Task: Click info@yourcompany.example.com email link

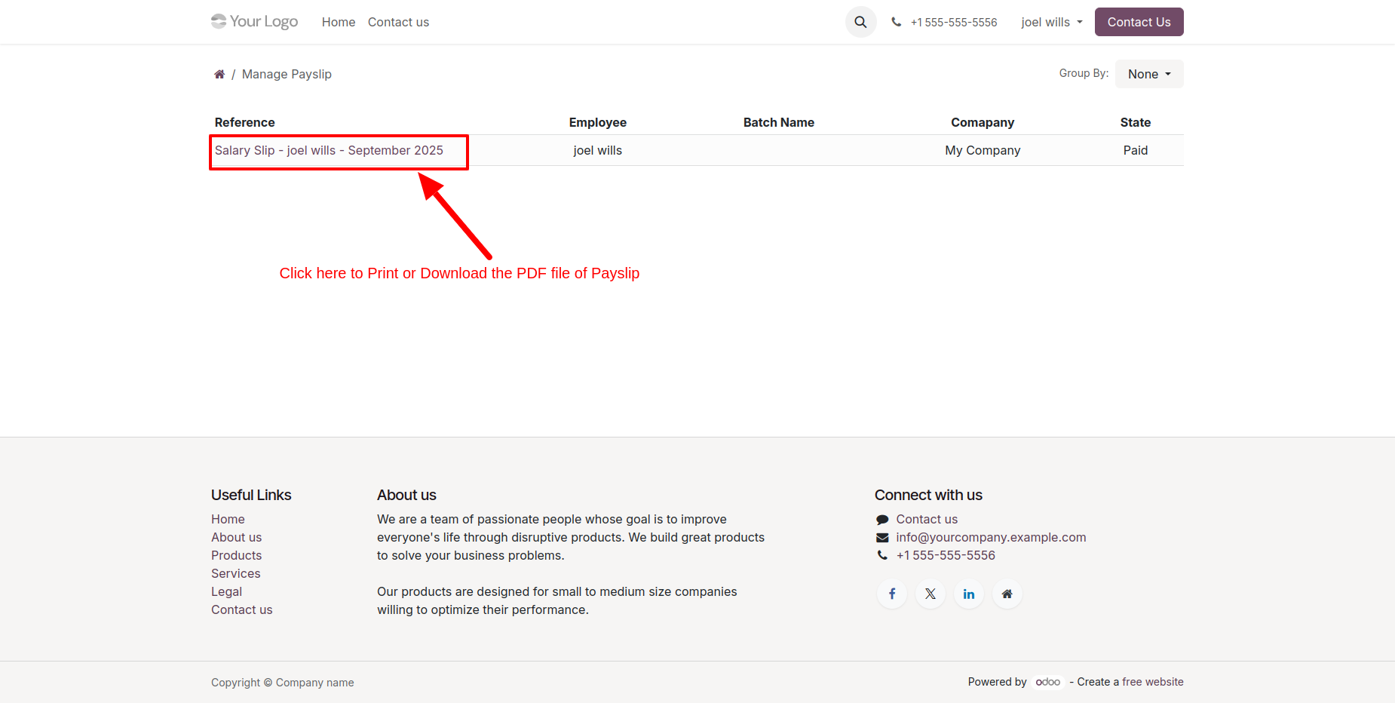Action: click(x=991, y=537)
